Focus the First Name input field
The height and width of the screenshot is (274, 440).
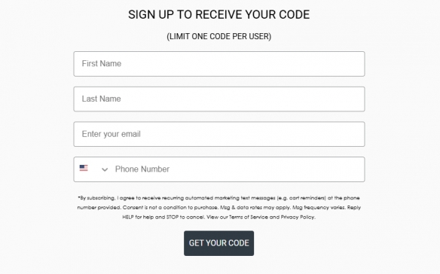point(219,64)
